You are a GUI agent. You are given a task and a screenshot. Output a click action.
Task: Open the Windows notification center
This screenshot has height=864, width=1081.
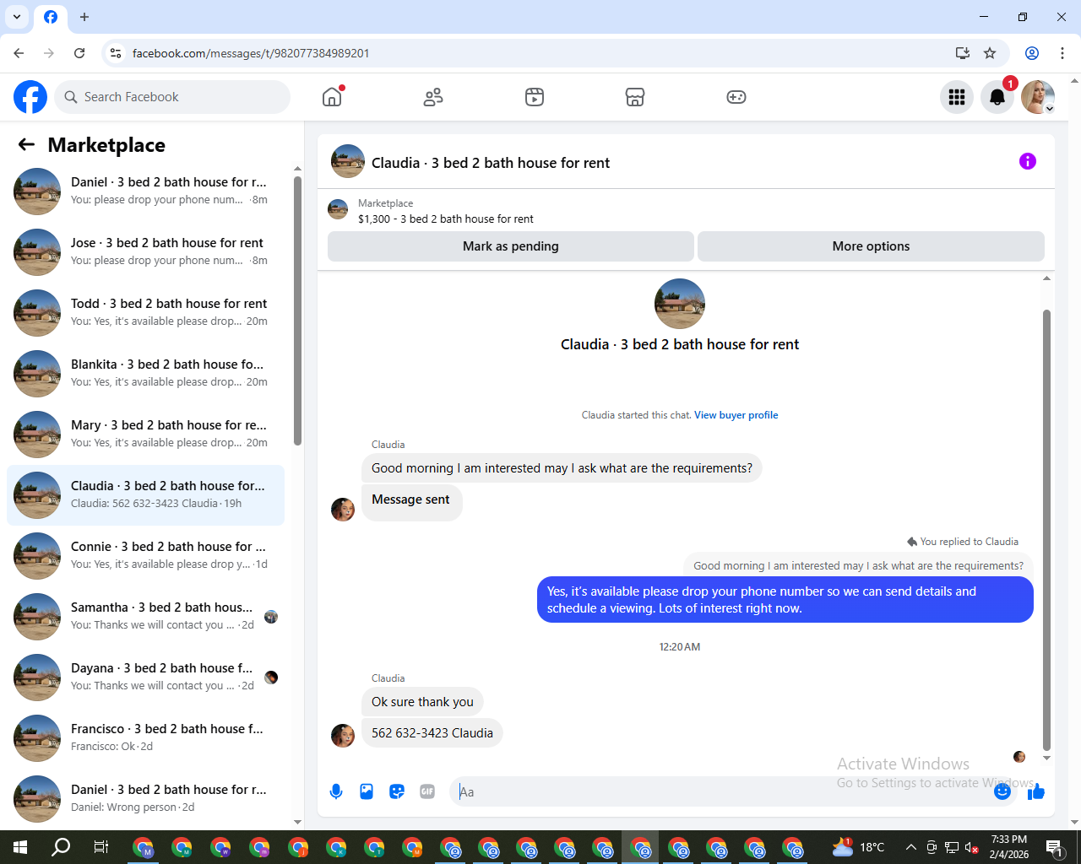(1054, 847)
